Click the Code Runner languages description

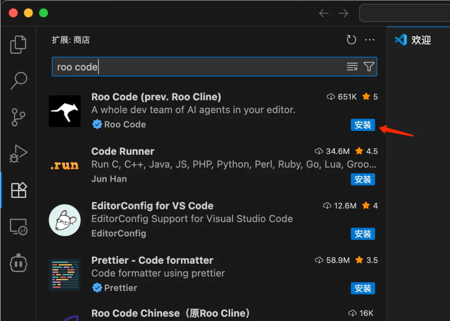click(x=234, y=164)
